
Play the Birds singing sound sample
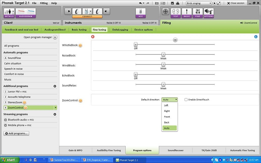214,3
